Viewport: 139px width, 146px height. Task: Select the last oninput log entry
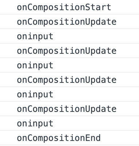[x=35, y=123]
